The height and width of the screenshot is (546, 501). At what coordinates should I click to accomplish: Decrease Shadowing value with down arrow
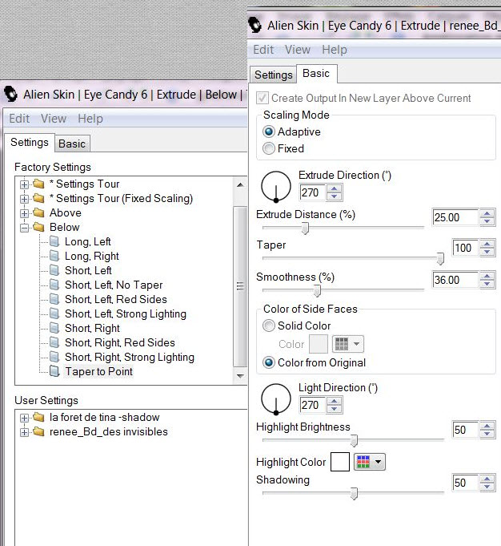coord(487,487)
